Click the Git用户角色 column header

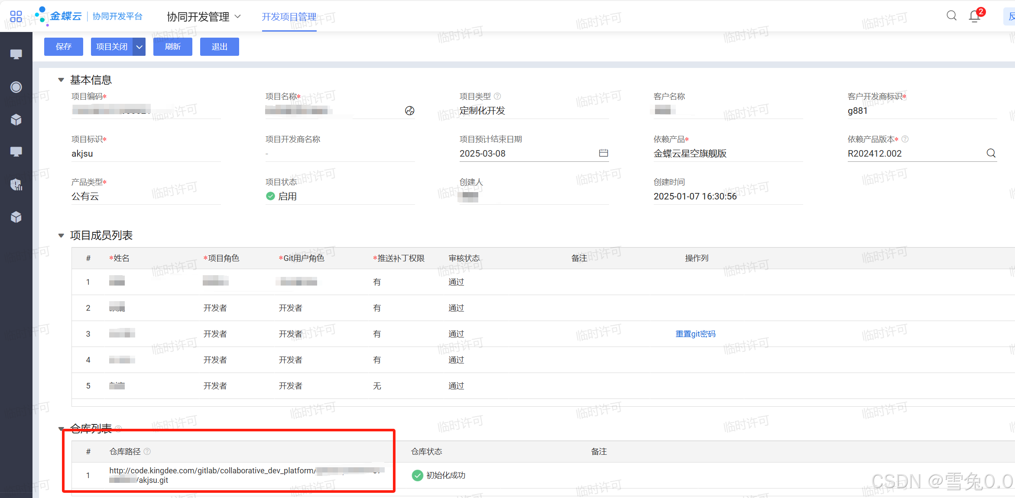[x=302, y=258]
